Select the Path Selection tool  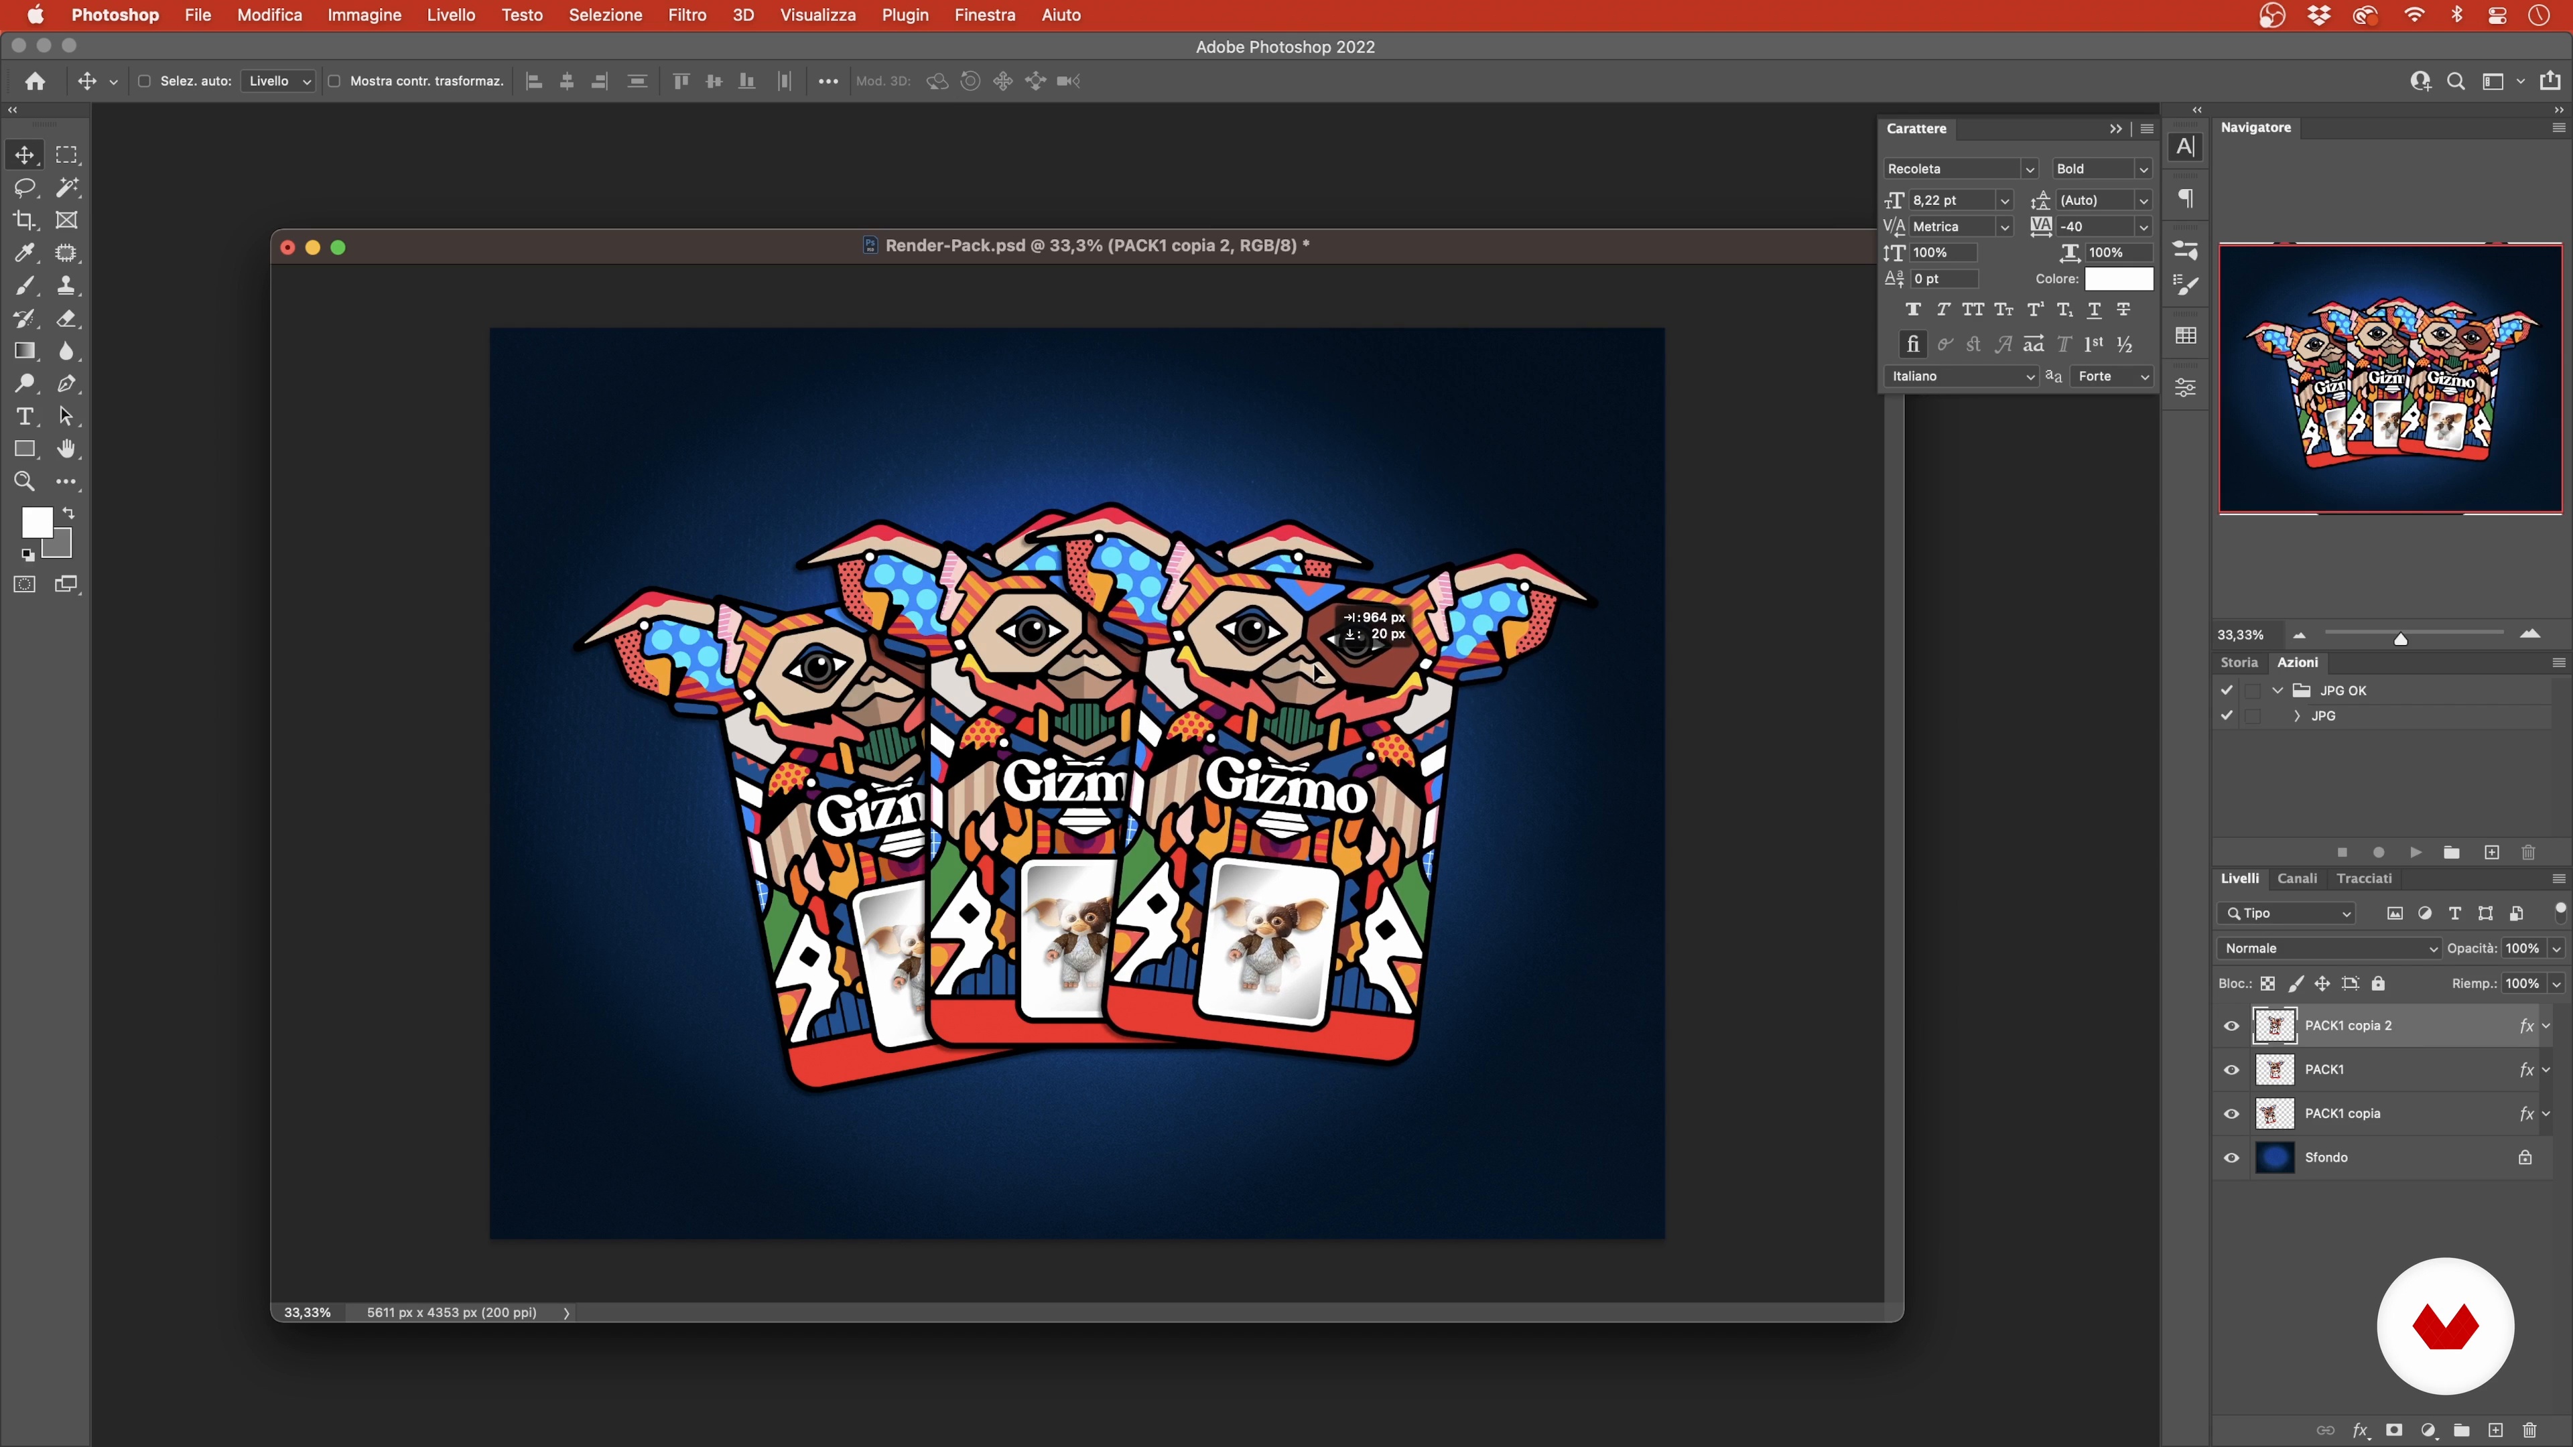[x=67, y=417]
